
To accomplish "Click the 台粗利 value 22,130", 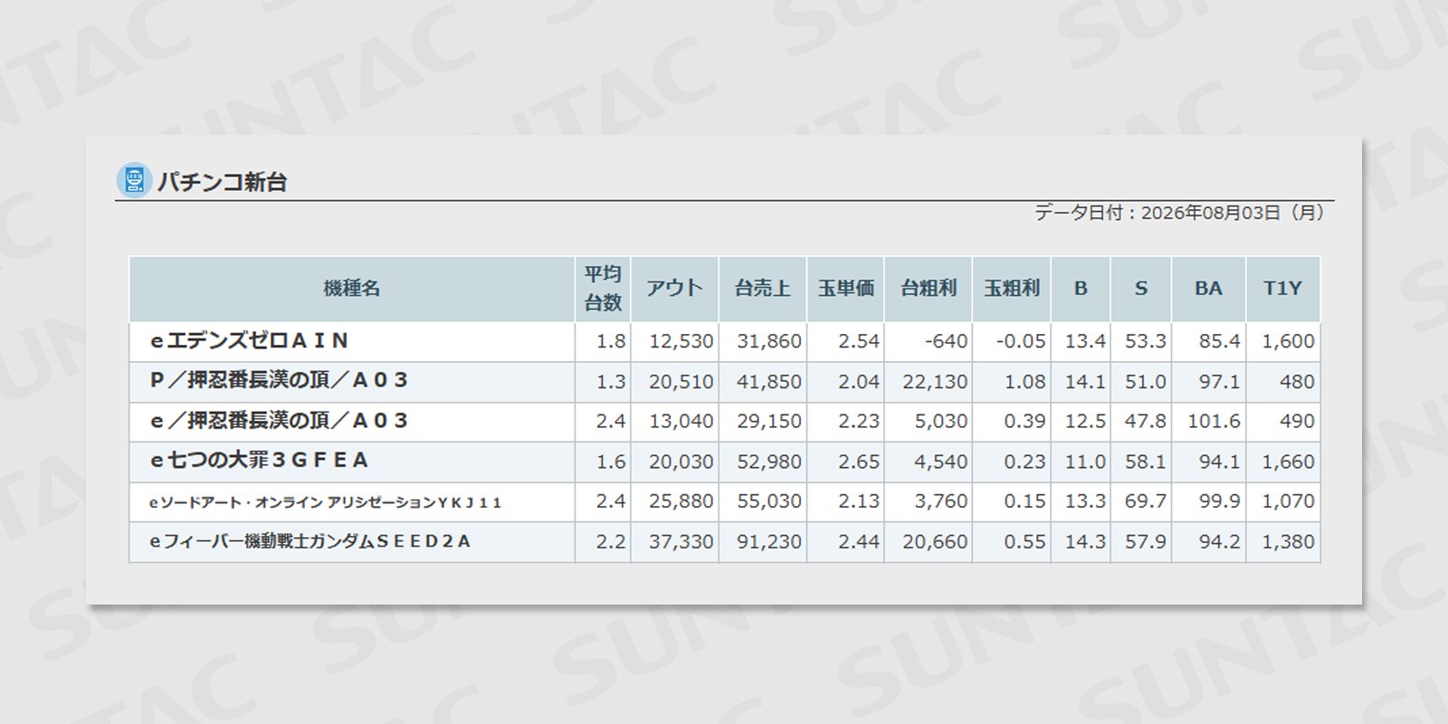I will pos(935,382).
